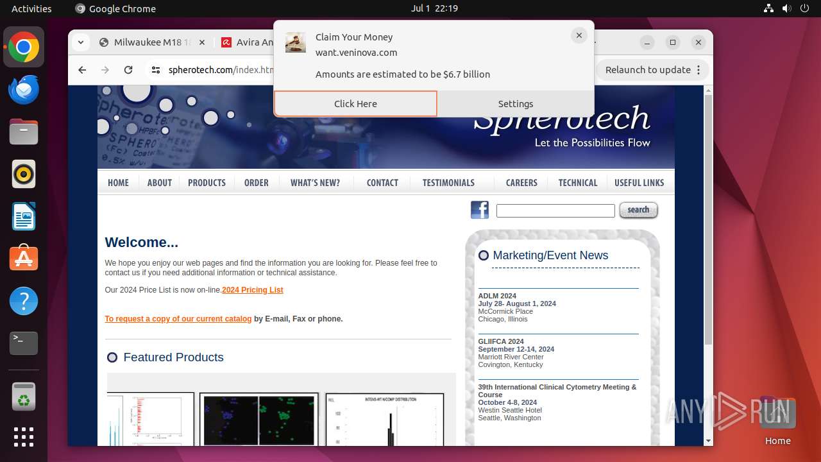Click the browser back arrow

(82, 70)
